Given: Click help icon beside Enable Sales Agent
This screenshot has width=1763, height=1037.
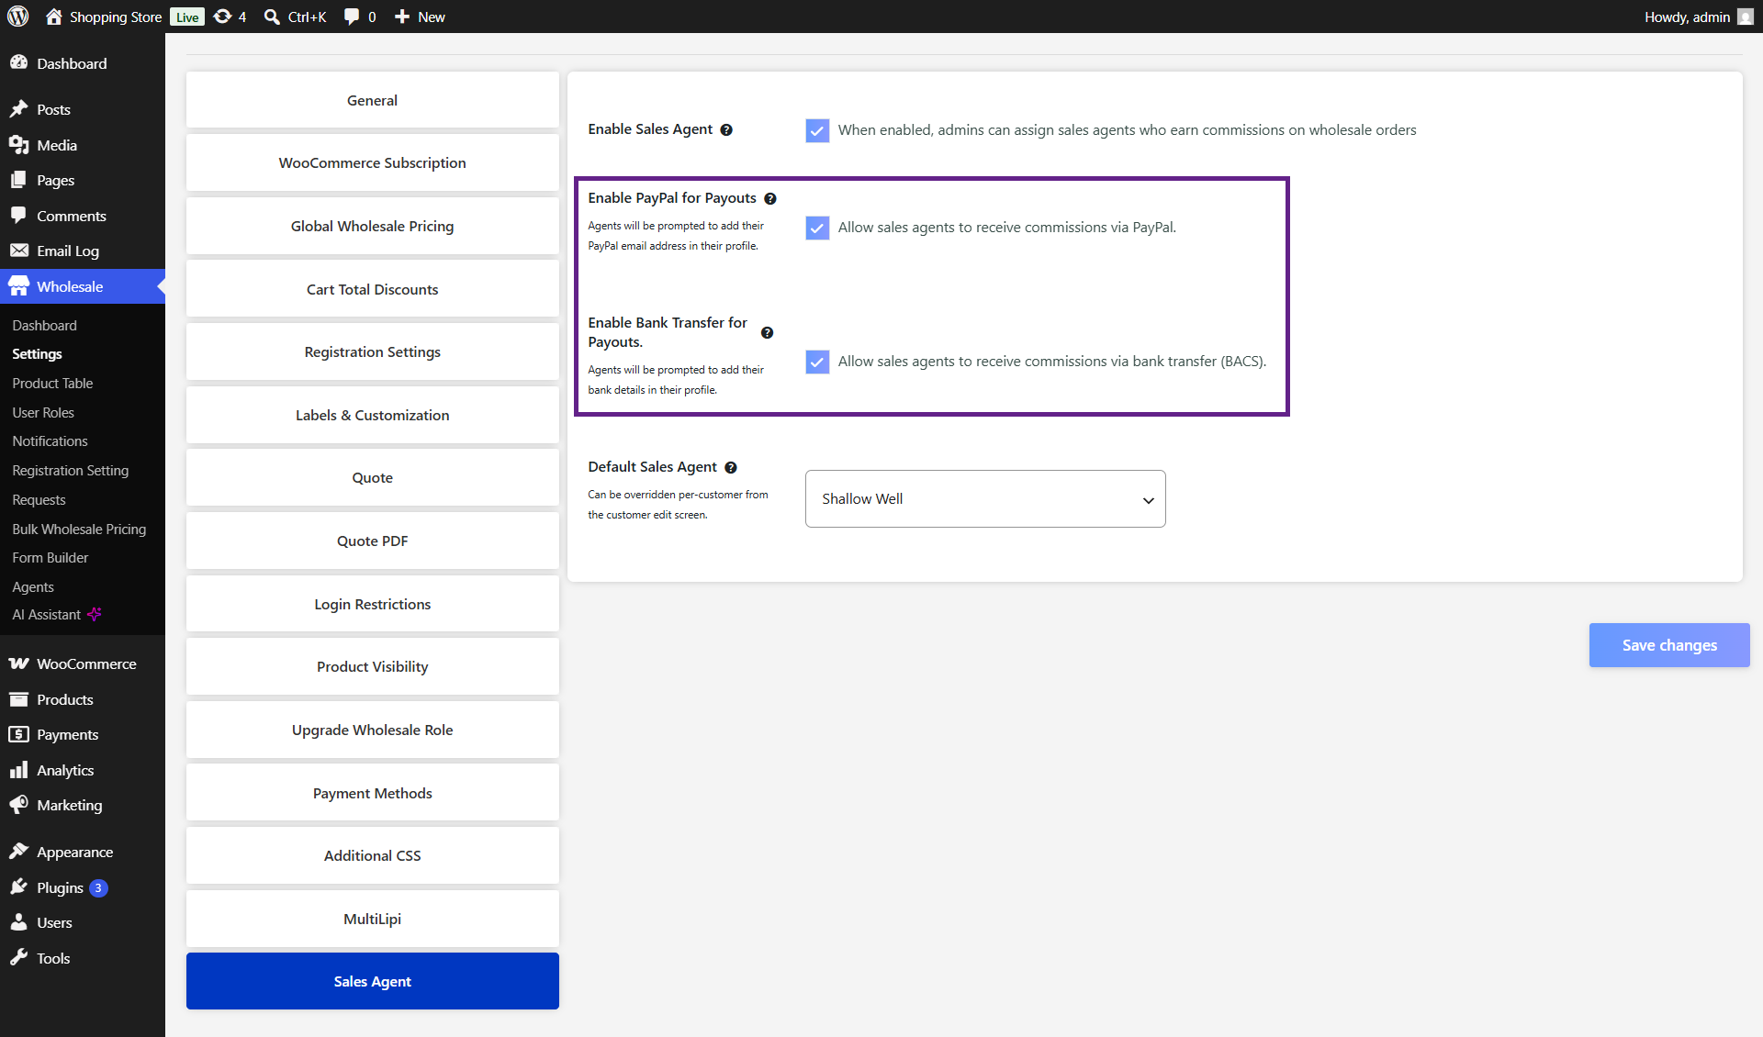Looking at the screenshot, I should [x=726, y=129].
